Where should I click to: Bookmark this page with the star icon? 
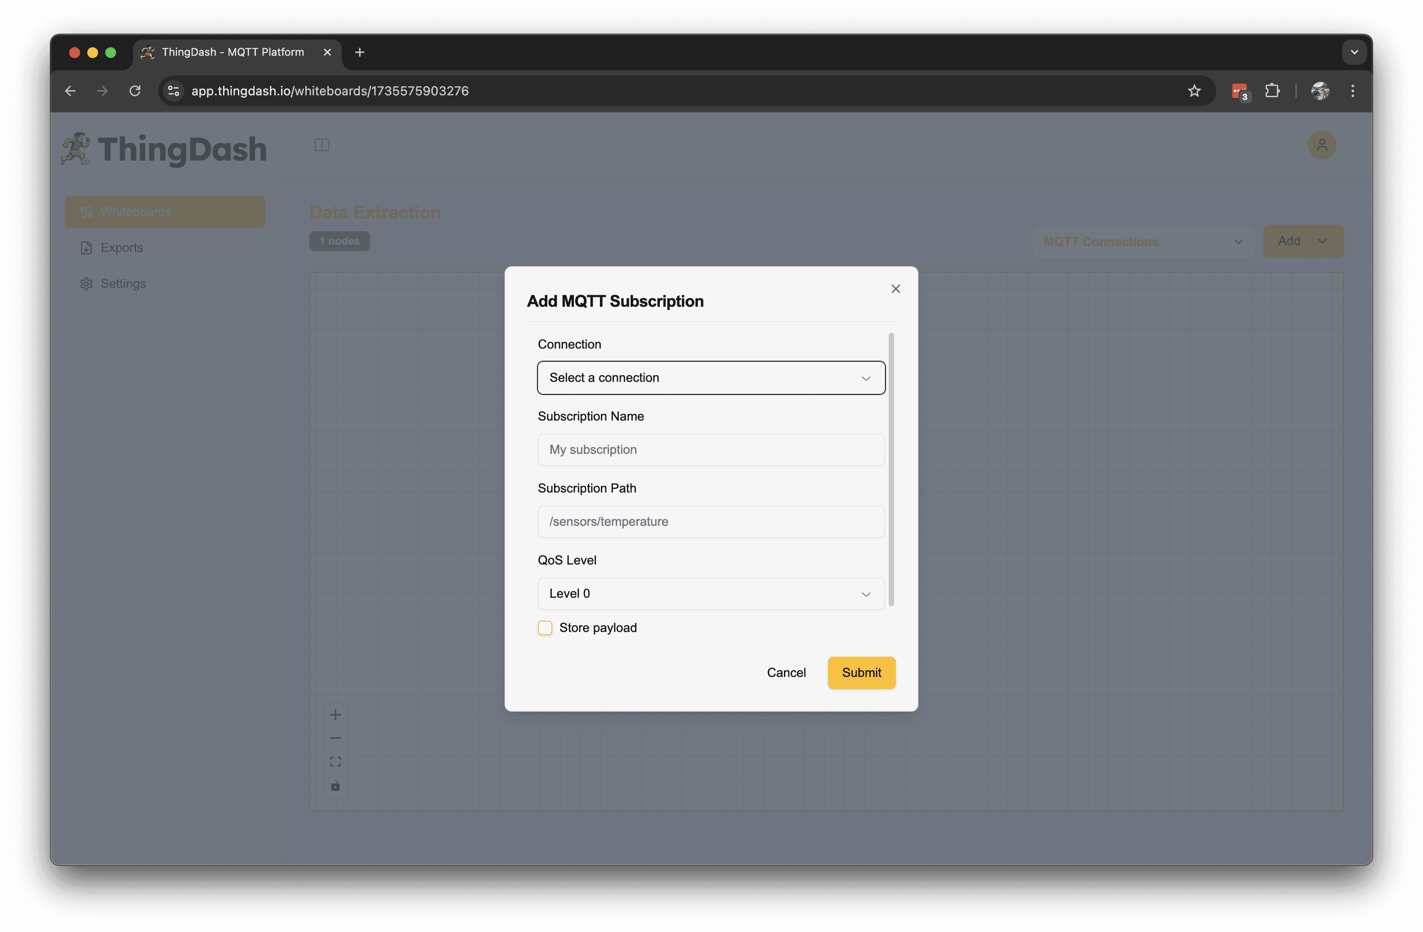(x=1194, y=91)
